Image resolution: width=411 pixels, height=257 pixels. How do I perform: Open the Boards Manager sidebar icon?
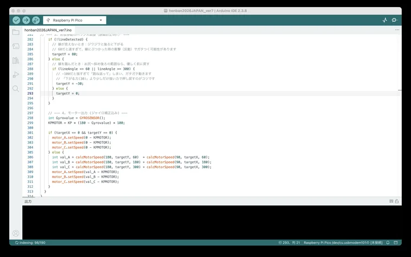pos(16,46)
